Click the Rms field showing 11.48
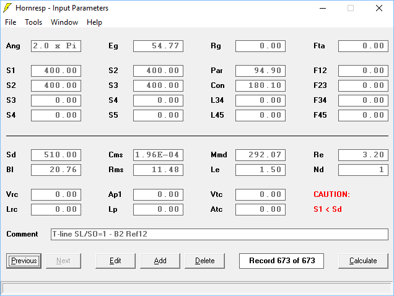This screenshot has width=394, height=296. pyautogui.click(x=159, y=170)
